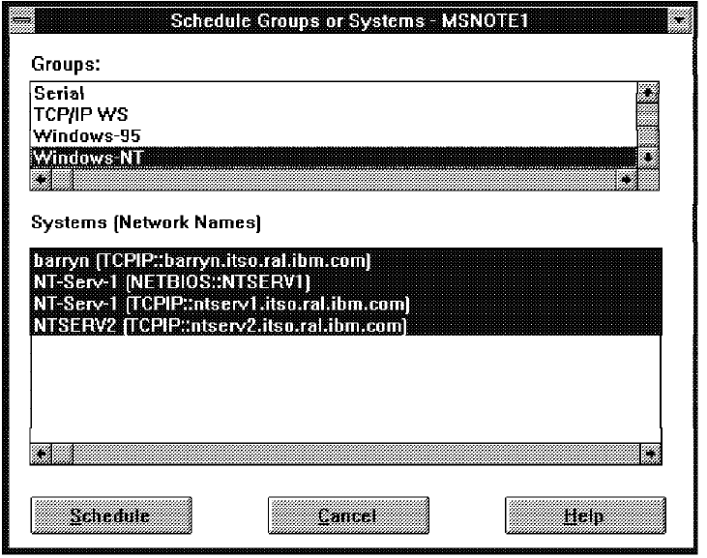The height and width of the screenshot is (558, 707).
Task: Open Help for this dialog
Action: click(585, 515)
